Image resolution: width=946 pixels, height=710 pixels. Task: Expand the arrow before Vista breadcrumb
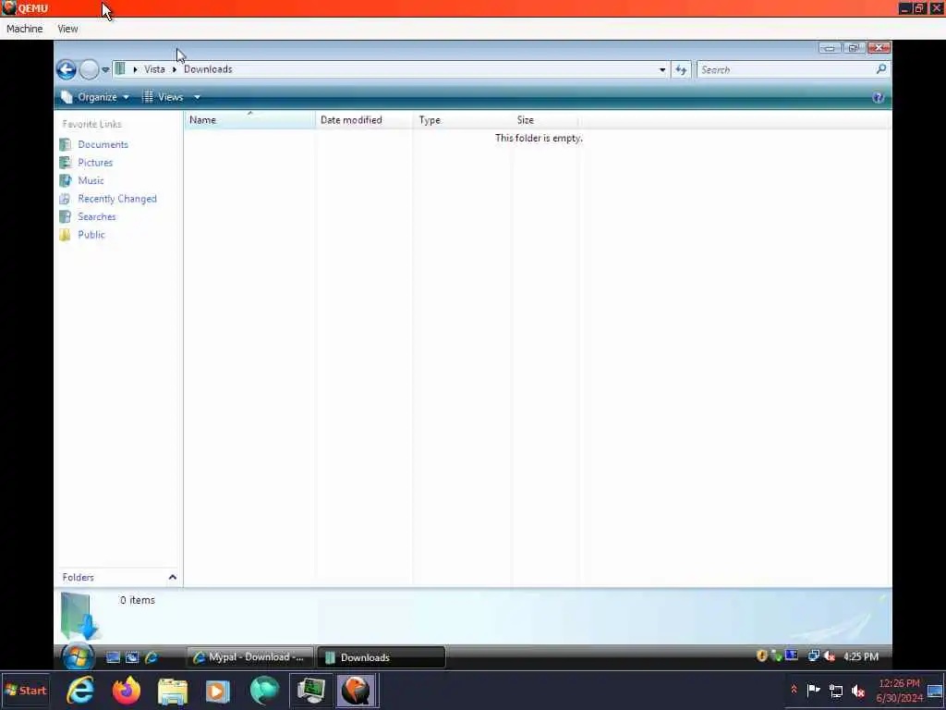135,69
